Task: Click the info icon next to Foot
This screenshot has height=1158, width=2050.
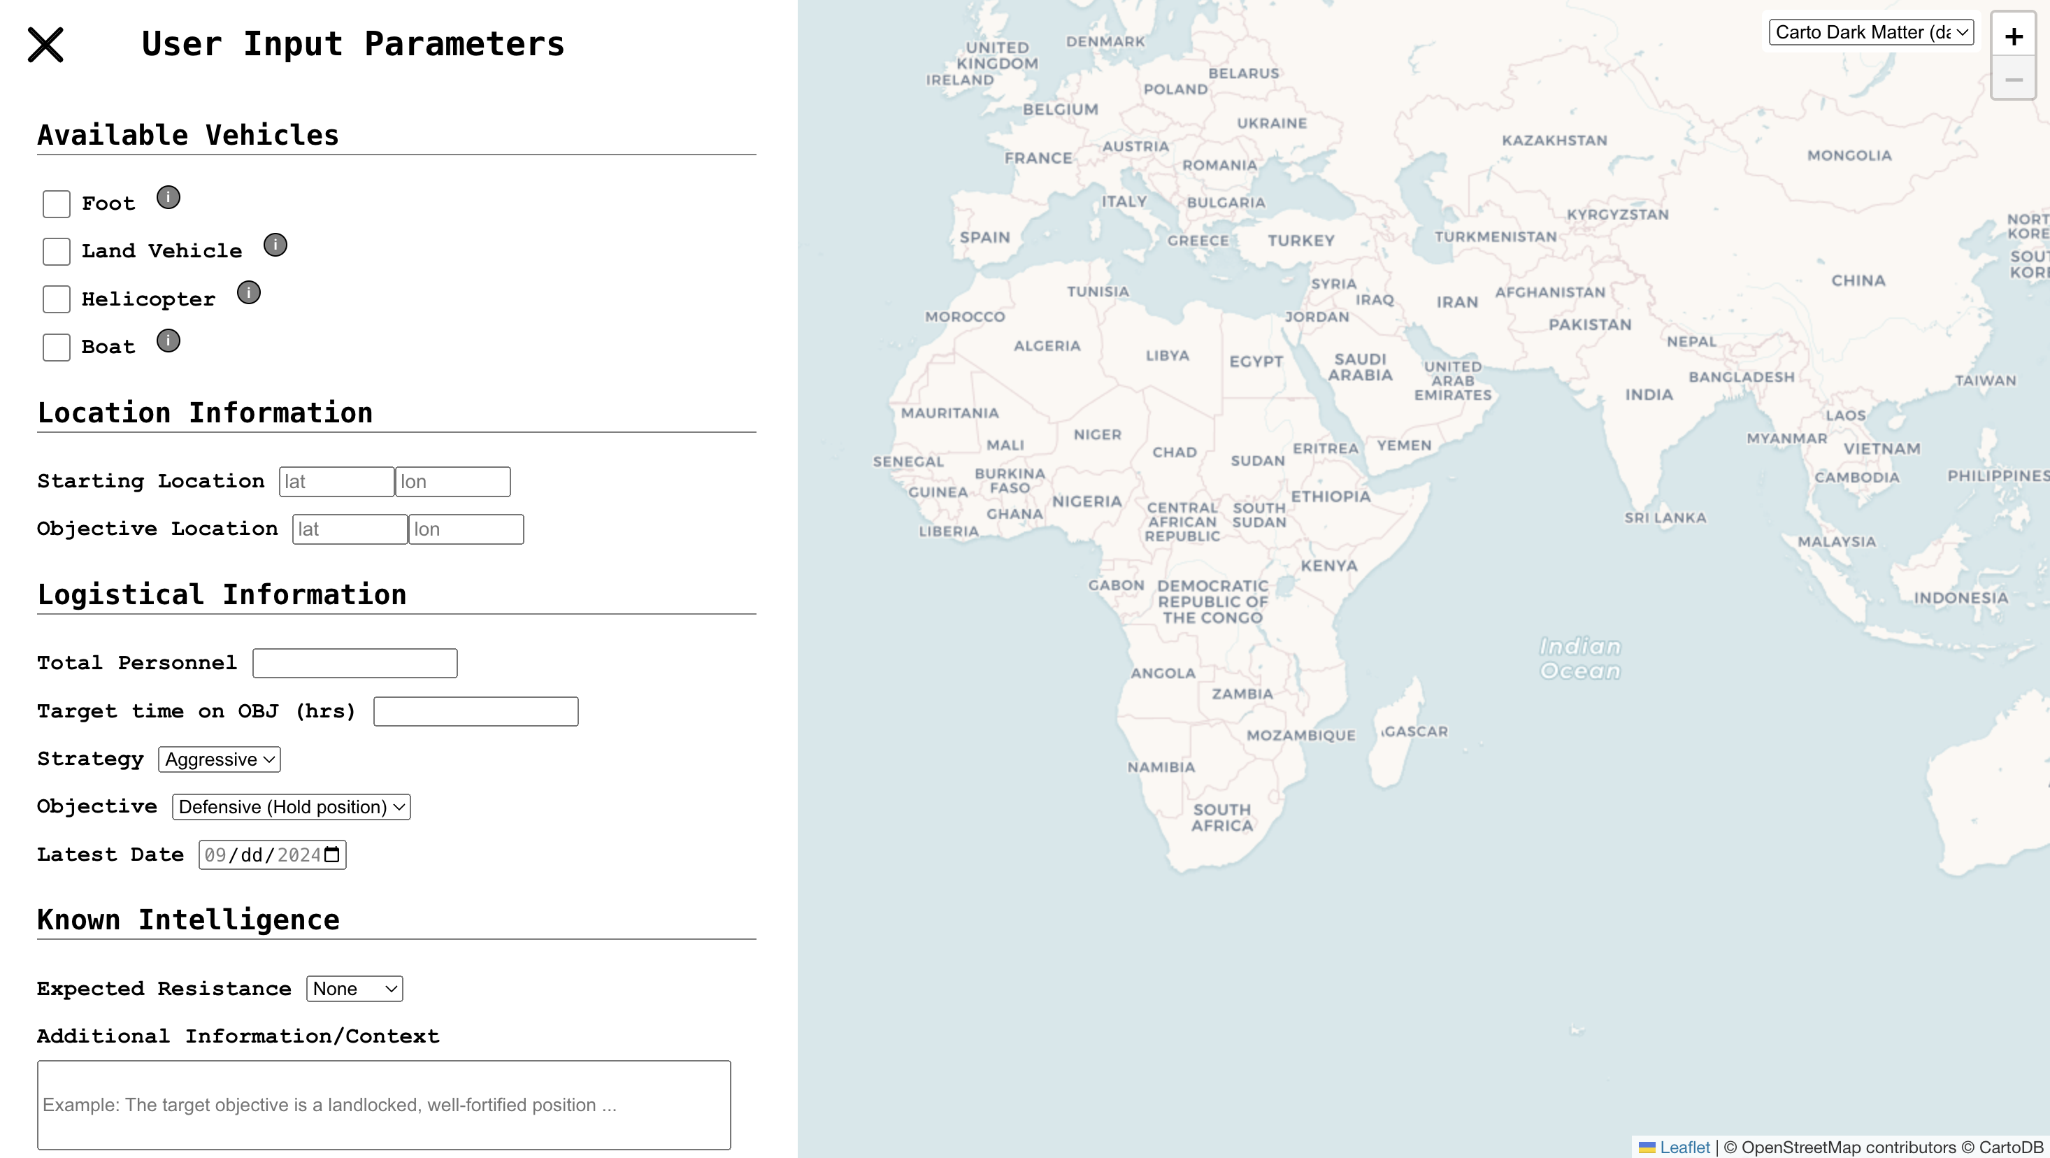Action: [168, 197]
